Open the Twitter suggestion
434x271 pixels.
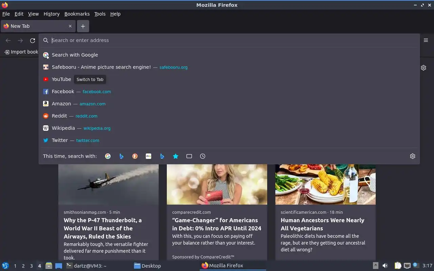[229, 140]
